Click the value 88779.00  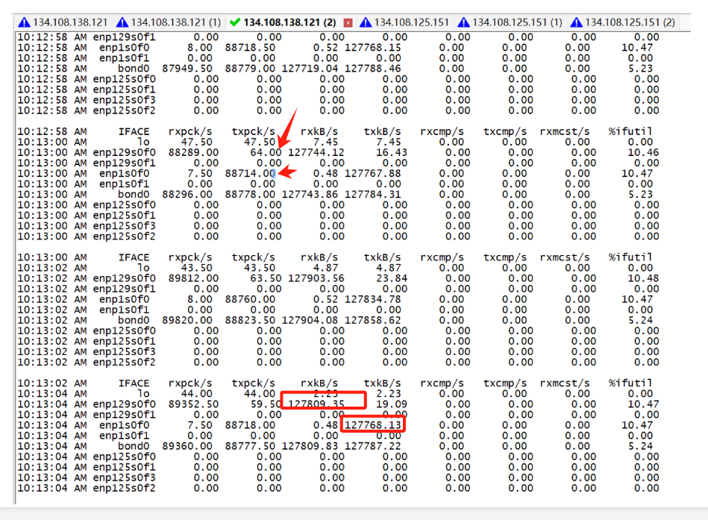coord(250,69)
